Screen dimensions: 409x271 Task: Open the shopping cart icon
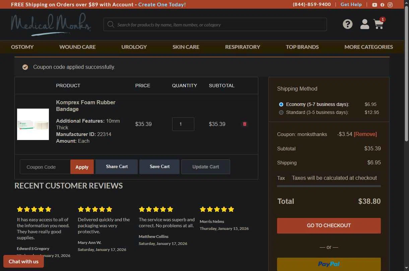(x=379, y=24)
